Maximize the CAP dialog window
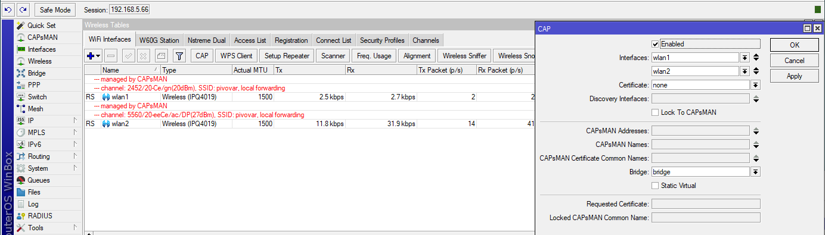 (807, 29)
